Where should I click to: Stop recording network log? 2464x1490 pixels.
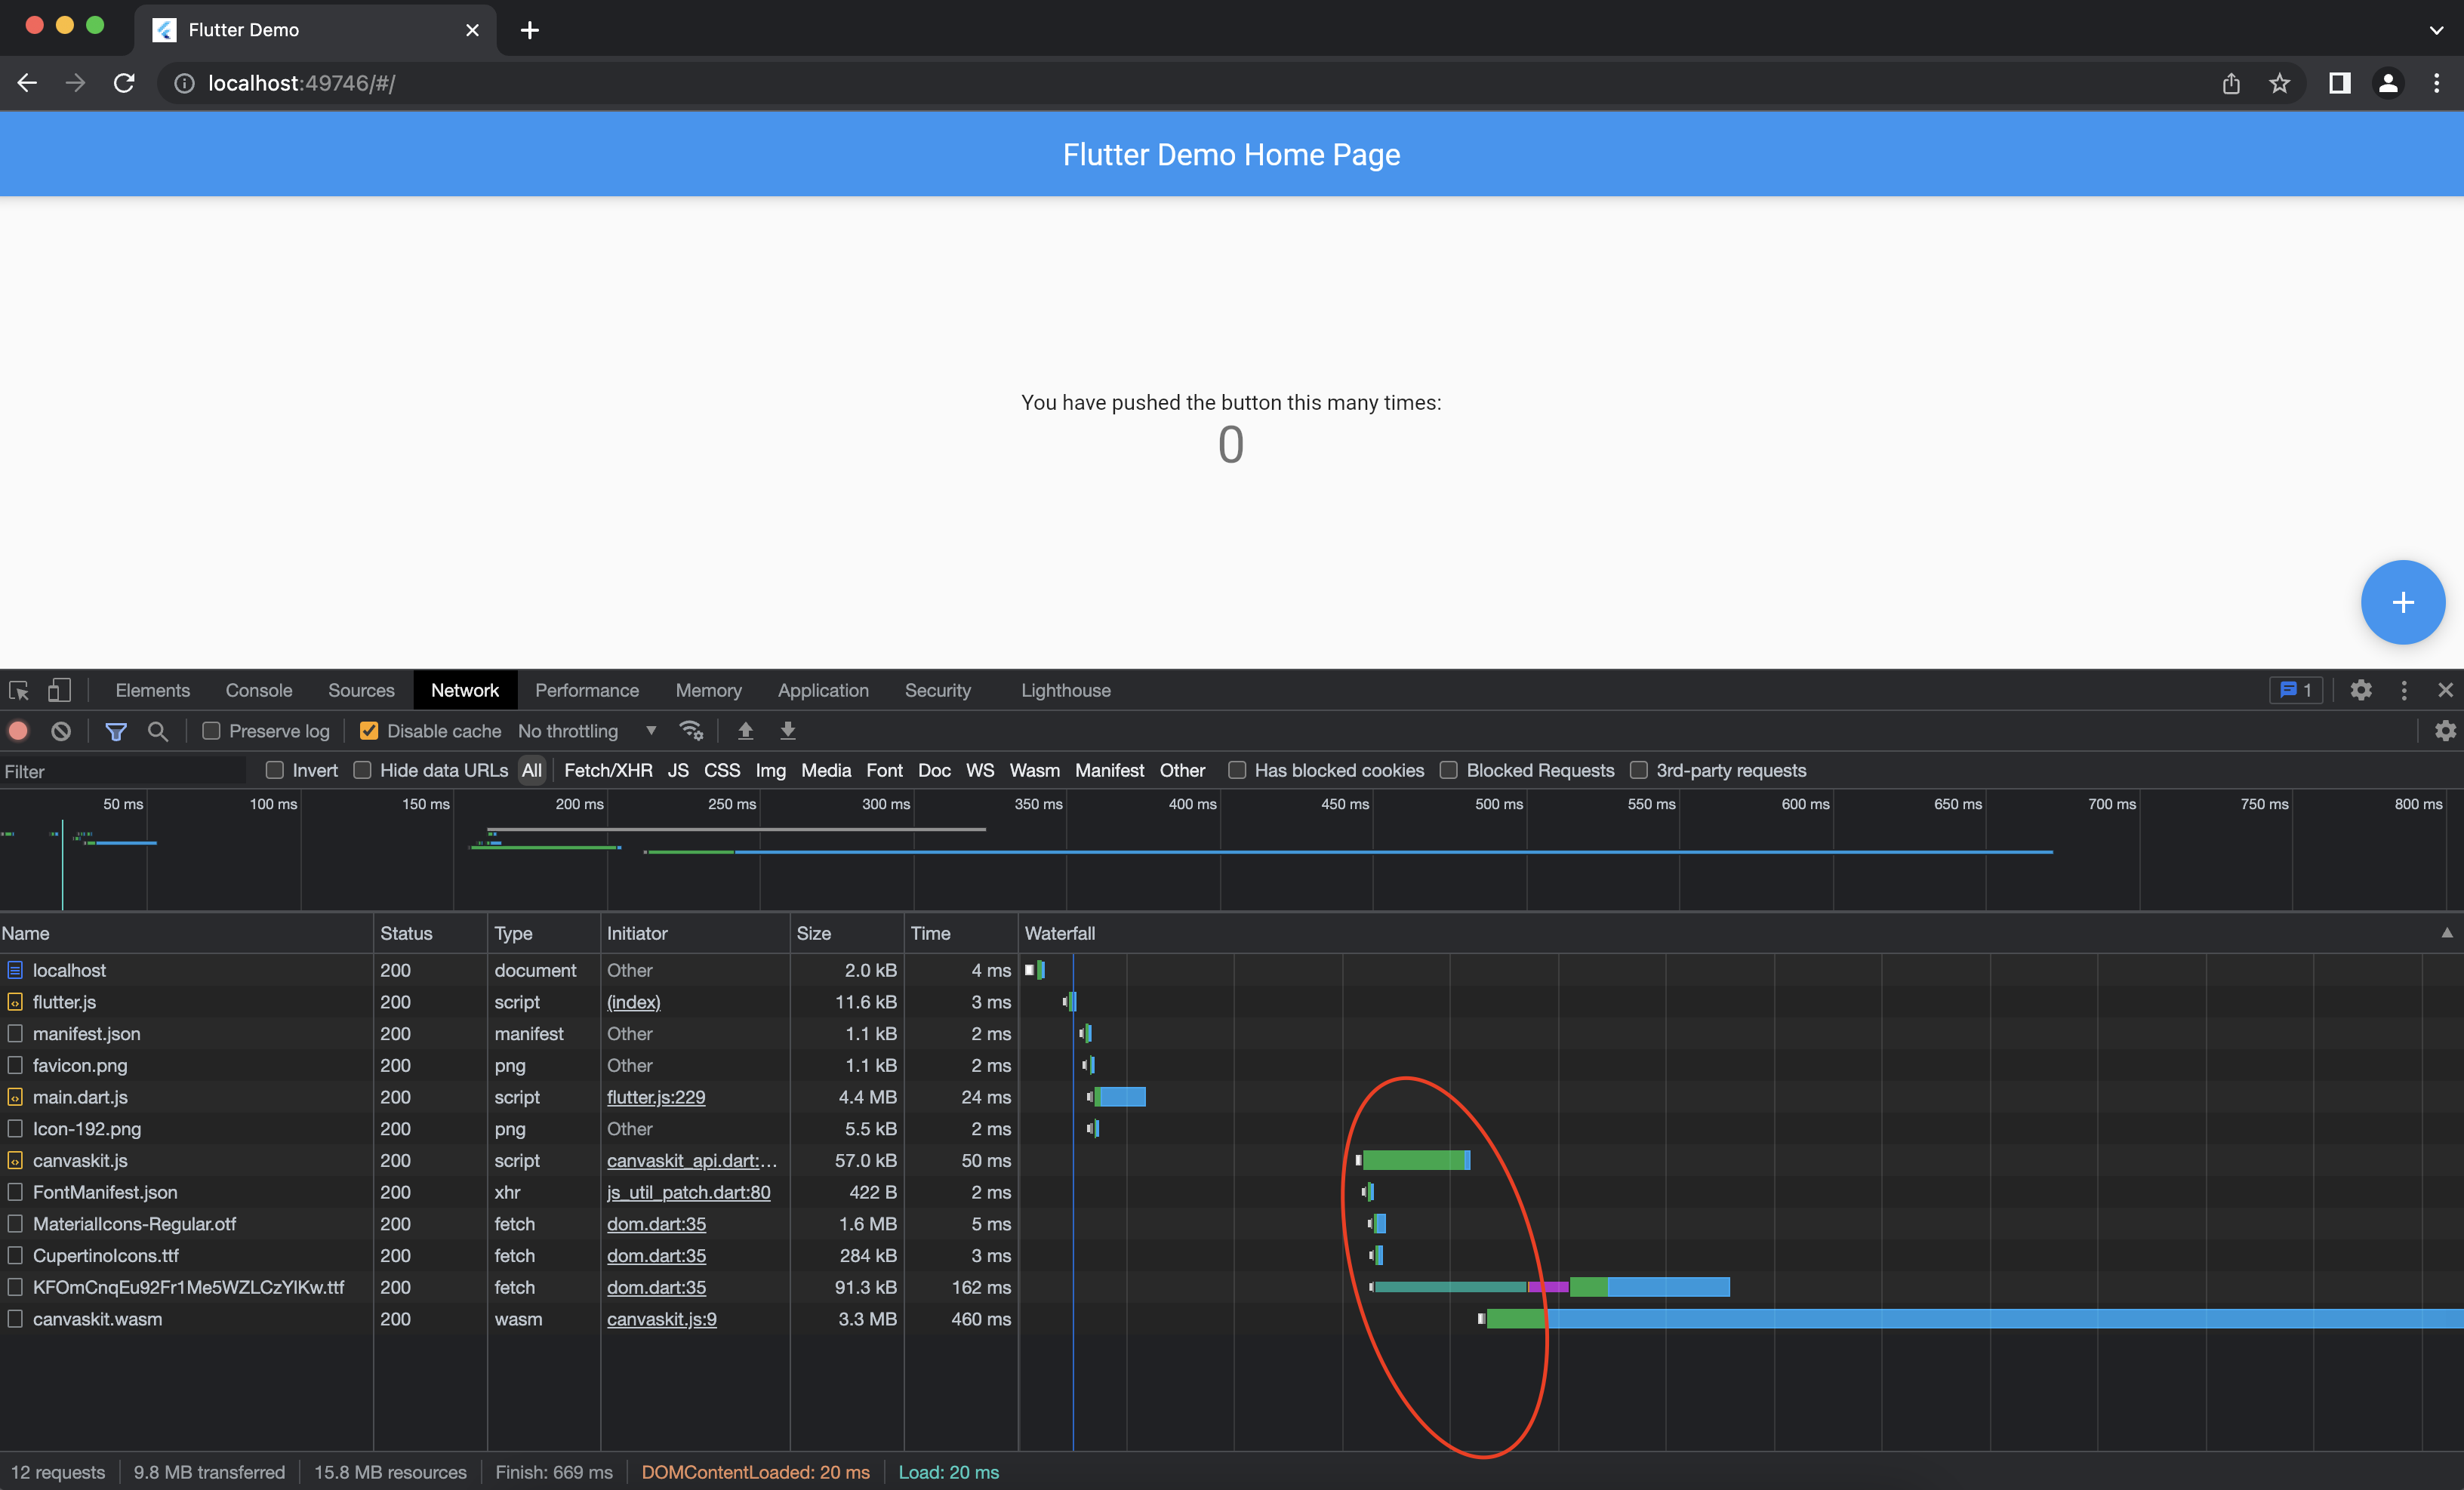click(x=18, y=731)
